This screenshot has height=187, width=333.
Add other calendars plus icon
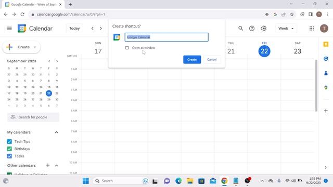tap(48, 165)
